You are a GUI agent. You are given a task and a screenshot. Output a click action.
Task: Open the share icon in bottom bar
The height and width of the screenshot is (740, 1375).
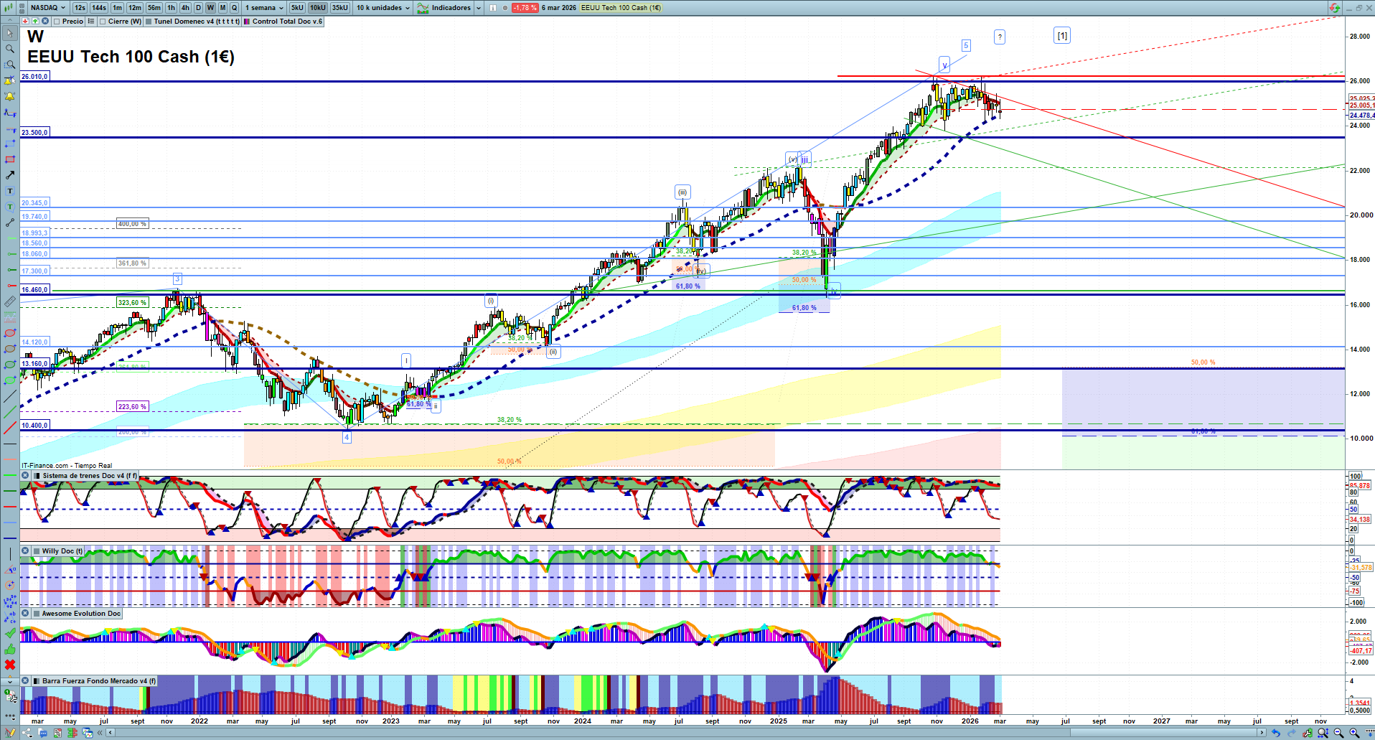tap(27, 733)
